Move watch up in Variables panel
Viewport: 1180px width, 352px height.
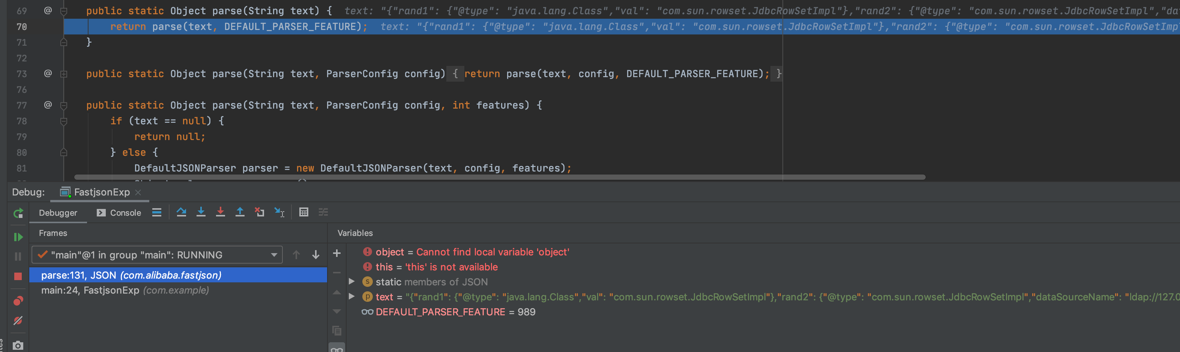pos(337,292)
